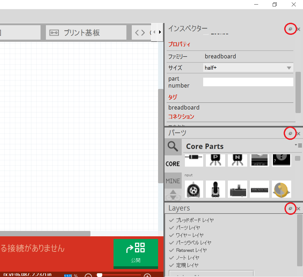
Task: Click the zoom in plus icon
Action: coord(147,275)
